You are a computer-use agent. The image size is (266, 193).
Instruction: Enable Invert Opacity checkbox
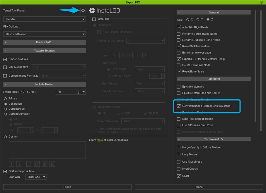179,169
